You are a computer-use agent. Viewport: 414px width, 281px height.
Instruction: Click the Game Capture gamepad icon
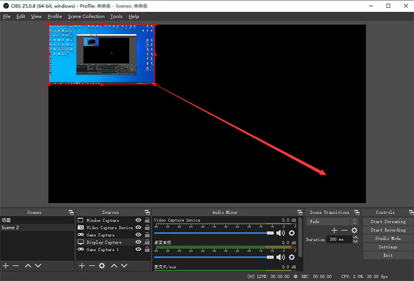(x=80, y=234)
